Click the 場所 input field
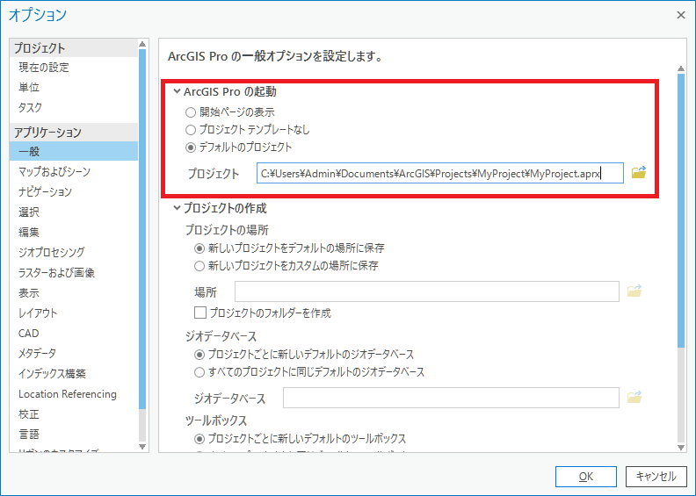696x496 pixels. click(427, 291)
